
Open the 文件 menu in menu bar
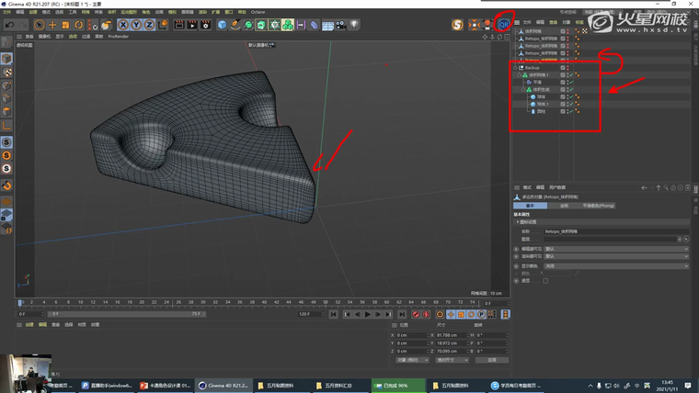tap(6, 12)
